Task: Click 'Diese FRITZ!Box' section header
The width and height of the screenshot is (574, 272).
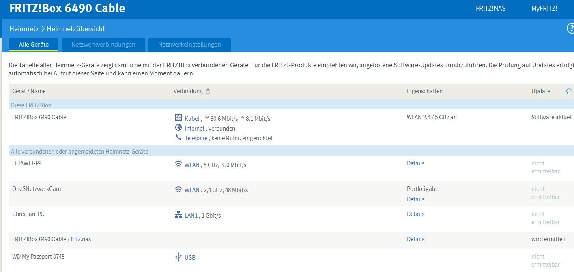Action: coord(31,105)
